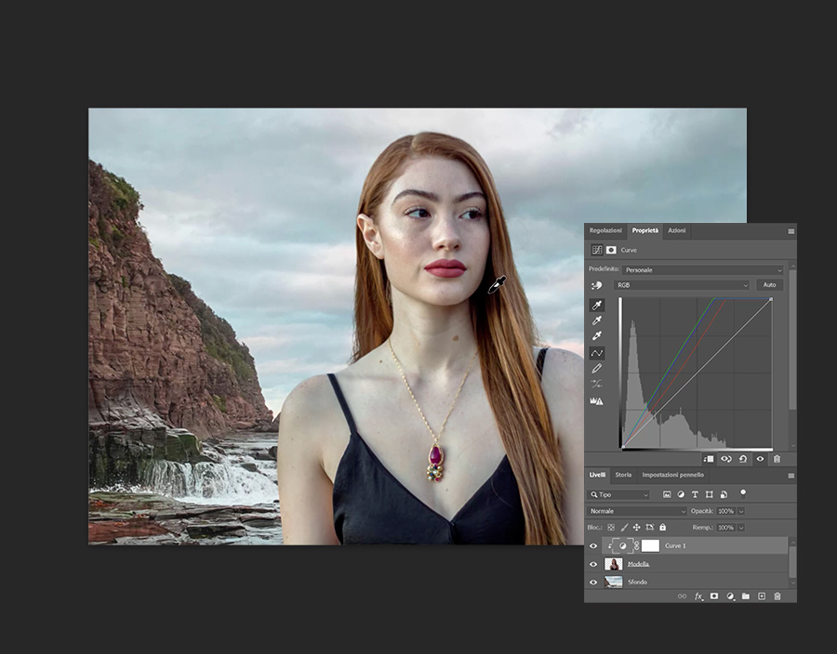
Task: Select the Livelli tab
Action: (x=597, y=475)
